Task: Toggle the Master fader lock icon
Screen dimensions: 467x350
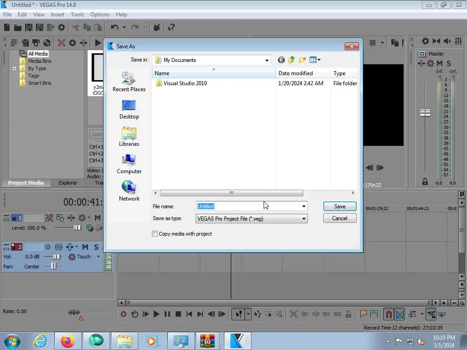Action: 425,181
